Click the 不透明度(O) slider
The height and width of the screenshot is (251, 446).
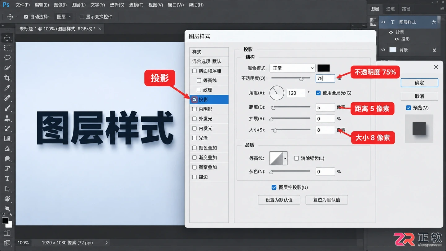291,79
